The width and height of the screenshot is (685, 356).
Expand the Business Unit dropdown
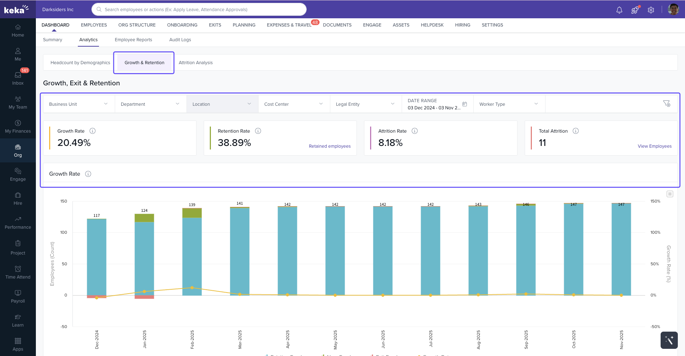(79, 104)
